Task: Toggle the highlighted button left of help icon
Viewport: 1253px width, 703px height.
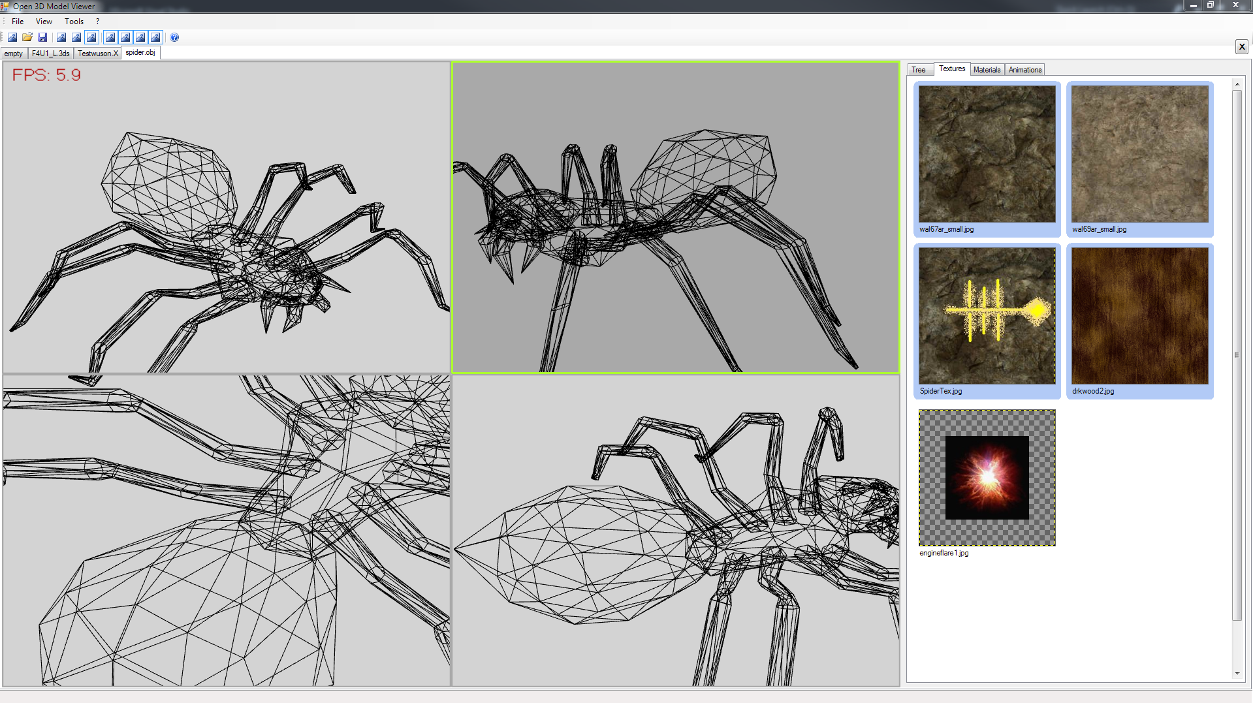Action: 155,37
